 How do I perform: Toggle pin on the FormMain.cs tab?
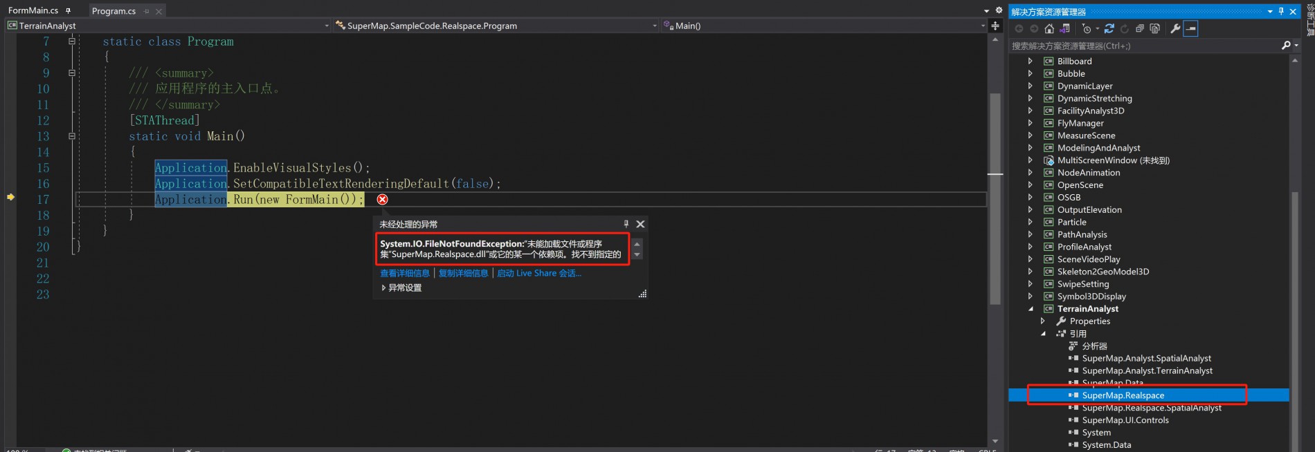click(x=68, y=10)
